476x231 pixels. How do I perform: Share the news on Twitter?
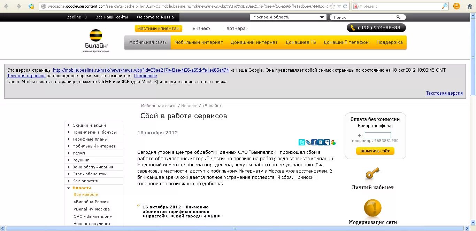[302, 142]
